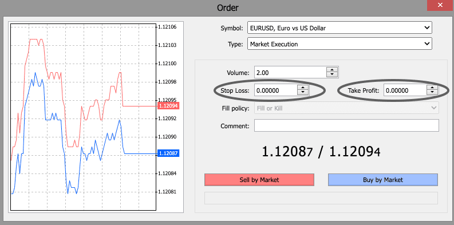454x225 pixels.
Task: Decrease Stop Loss with the down arrow
Action: point(303,93)
